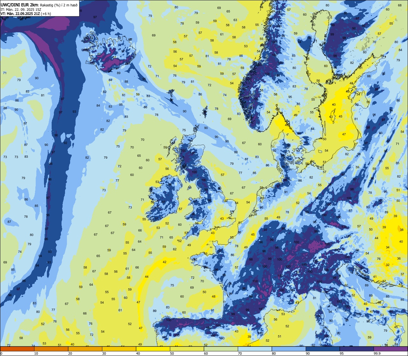Click the legend tick label 95

[342, 353]
